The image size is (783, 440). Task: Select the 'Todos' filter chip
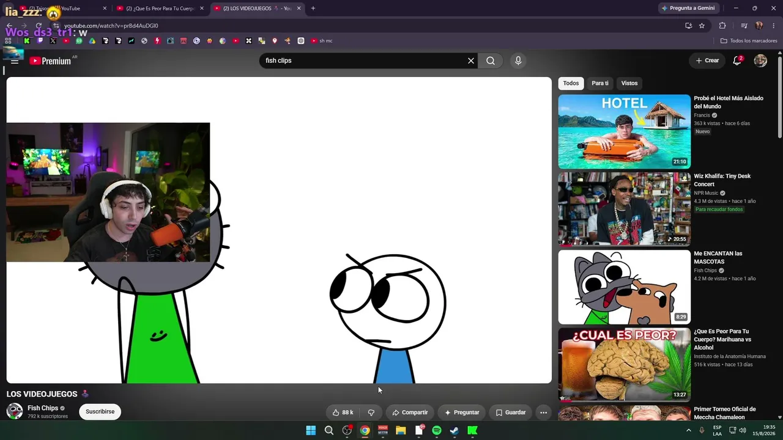coord(571,83)
